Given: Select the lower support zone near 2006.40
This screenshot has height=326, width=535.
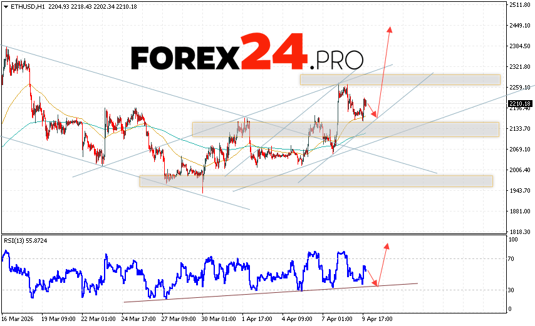Looking at the screenshot, I should click(316, 180).
